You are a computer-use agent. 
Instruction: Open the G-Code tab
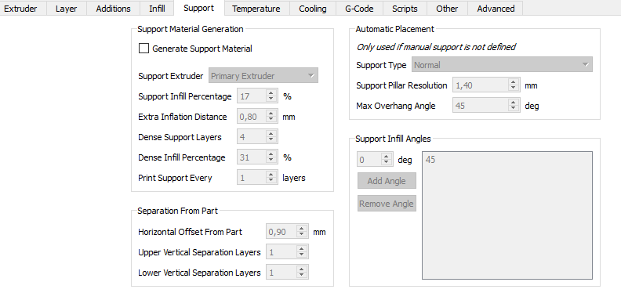[x=359, y=9]
